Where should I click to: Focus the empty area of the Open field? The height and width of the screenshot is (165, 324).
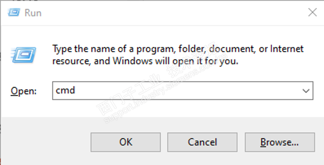181,91
